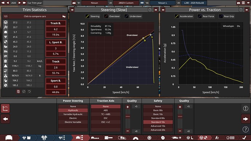
Task: Open the Nissan car model selector
Action: [95, 3]
